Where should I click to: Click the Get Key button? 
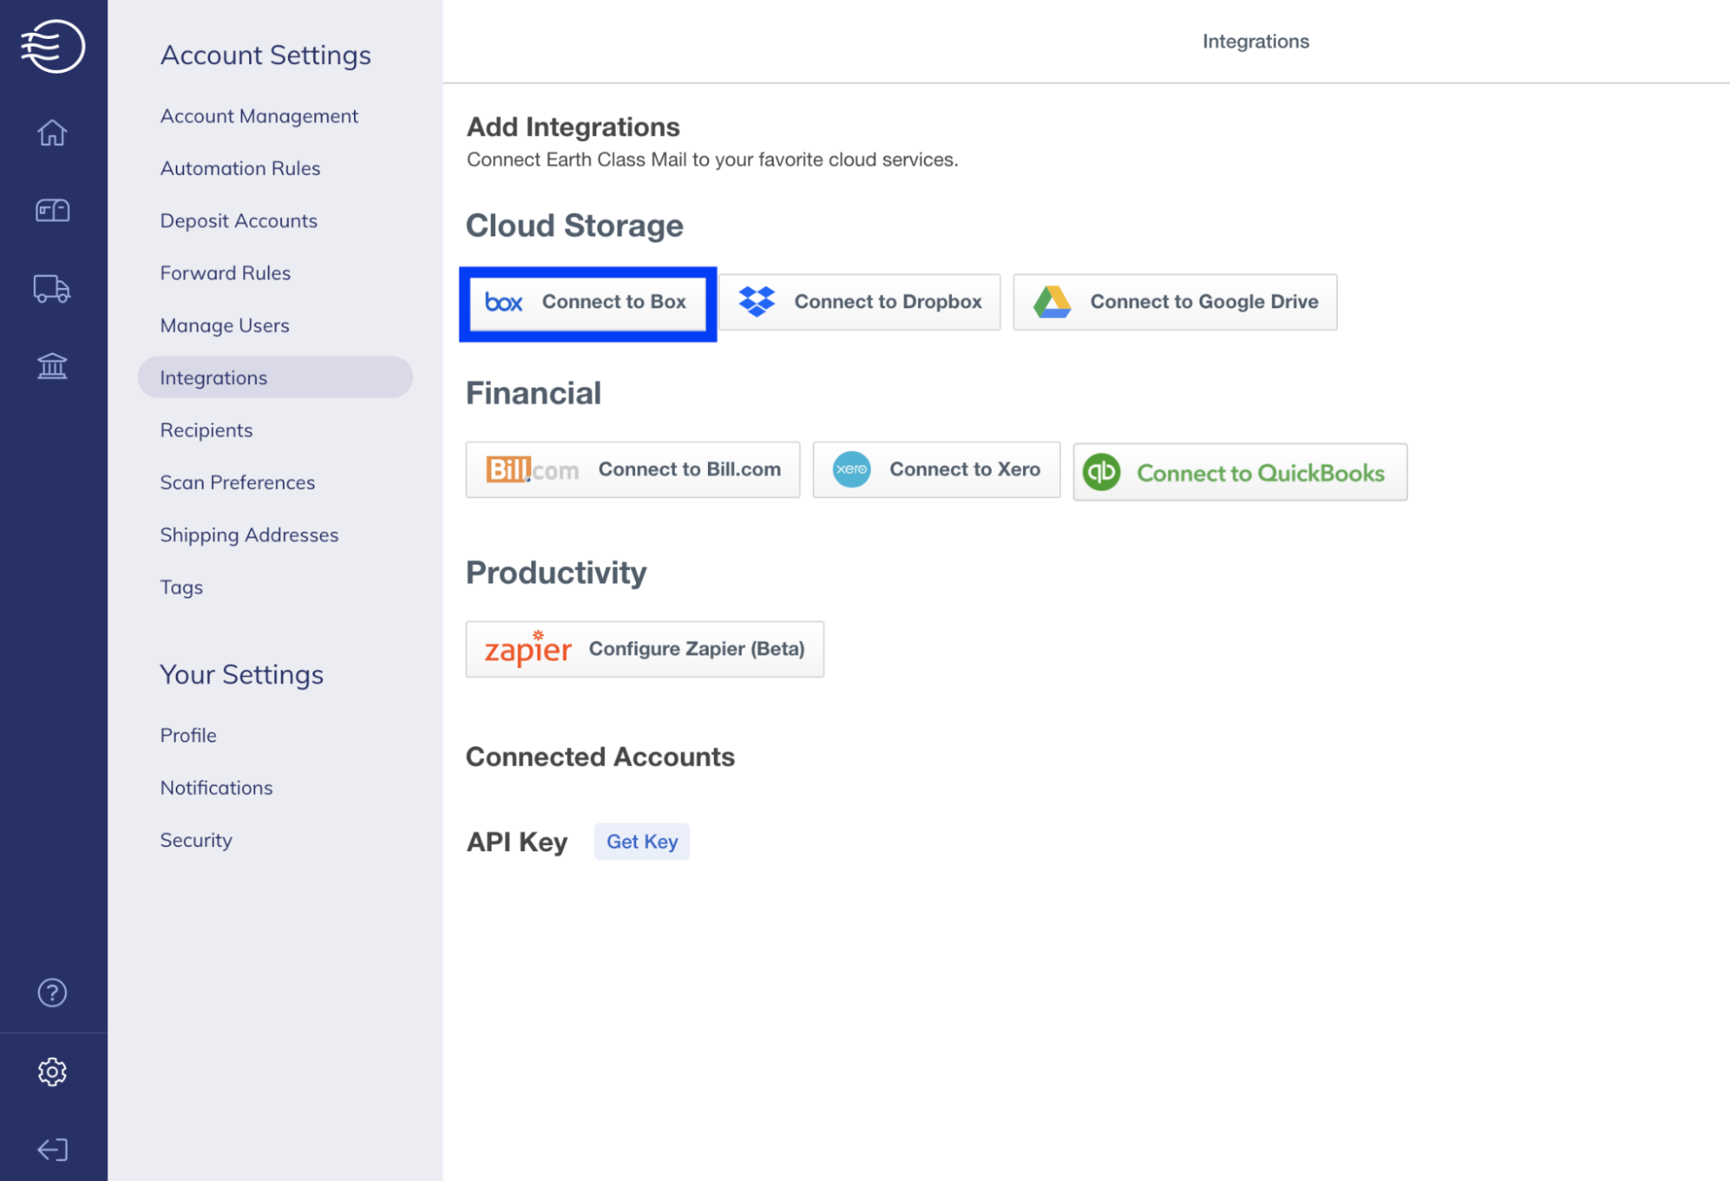point(642,841)
